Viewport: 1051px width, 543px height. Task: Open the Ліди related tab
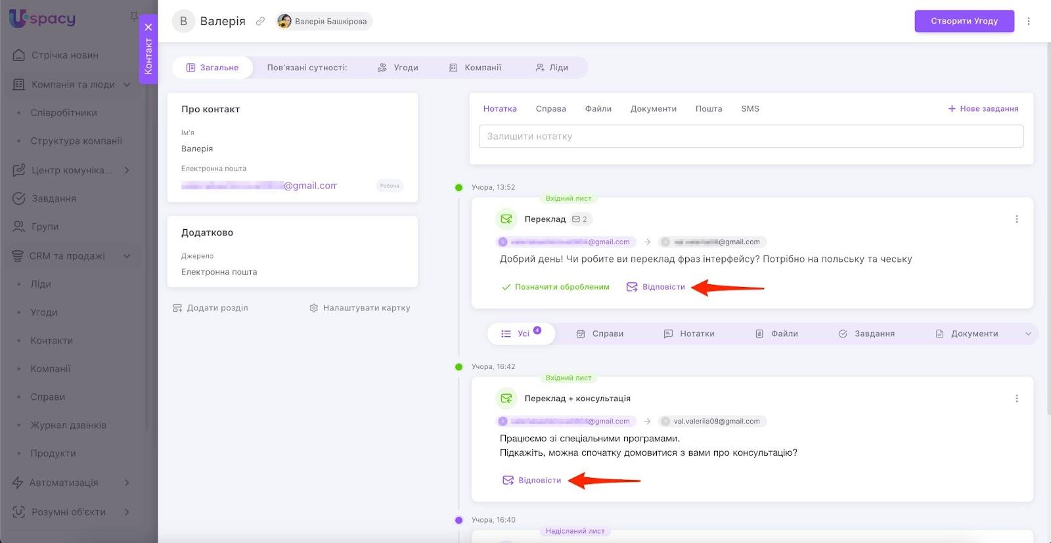(552, 68)
